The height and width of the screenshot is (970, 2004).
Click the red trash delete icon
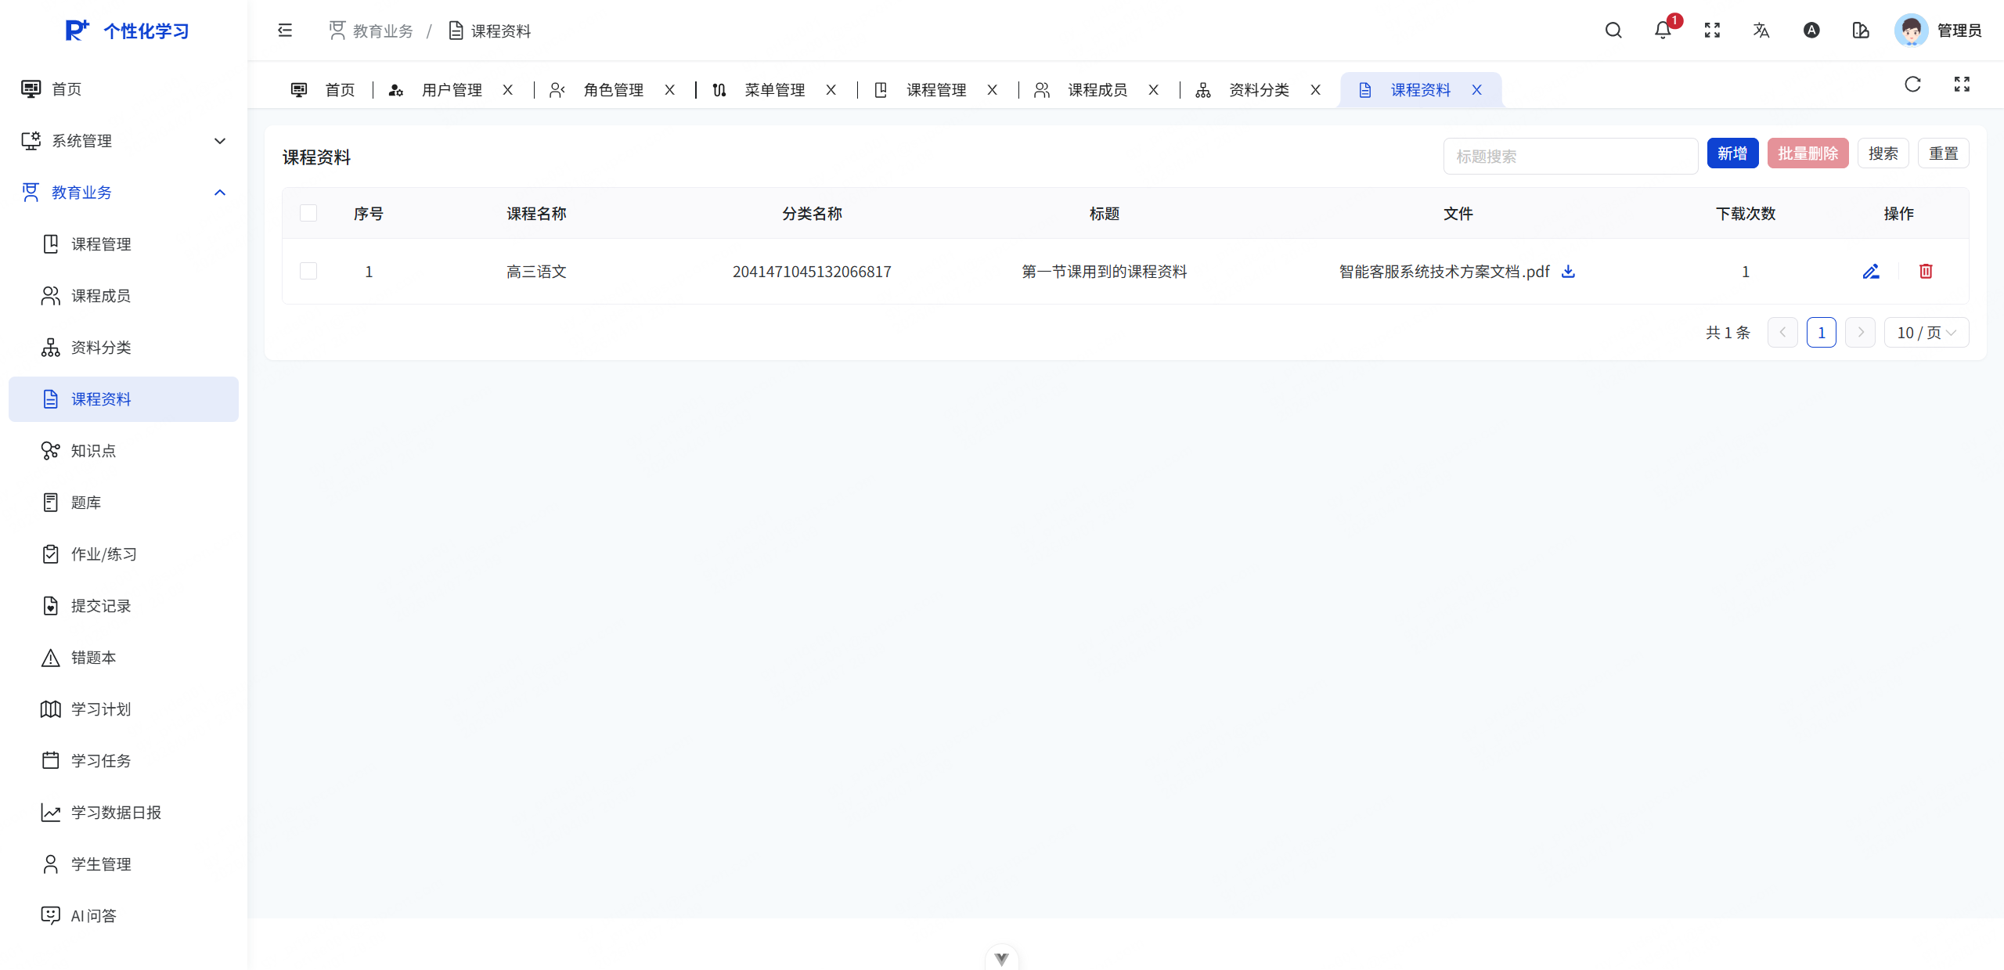[1926, 272]
